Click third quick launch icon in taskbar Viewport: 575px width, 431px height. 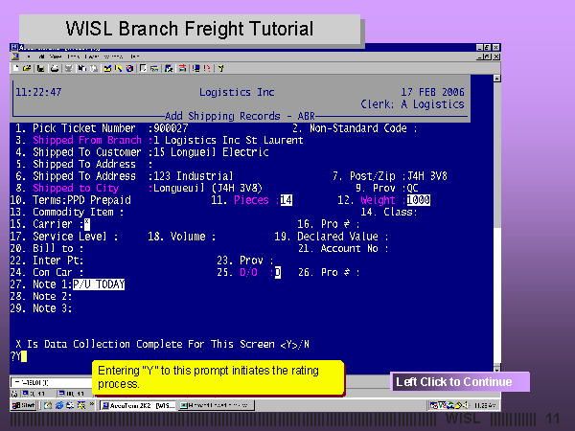click(70, 405)
